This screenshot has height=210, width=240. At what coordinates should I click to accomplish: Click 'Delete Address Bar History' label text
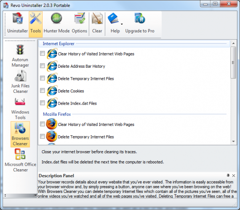click(x=82, y=66)
